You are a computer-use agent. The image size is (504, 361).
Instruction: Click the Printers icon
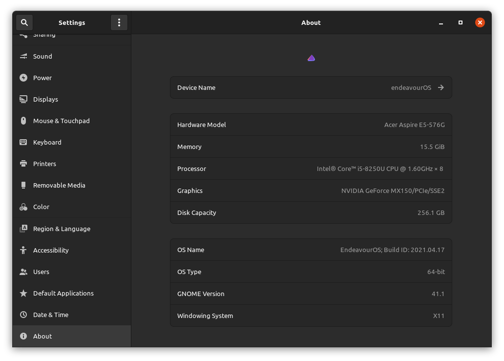click(23, 164)
